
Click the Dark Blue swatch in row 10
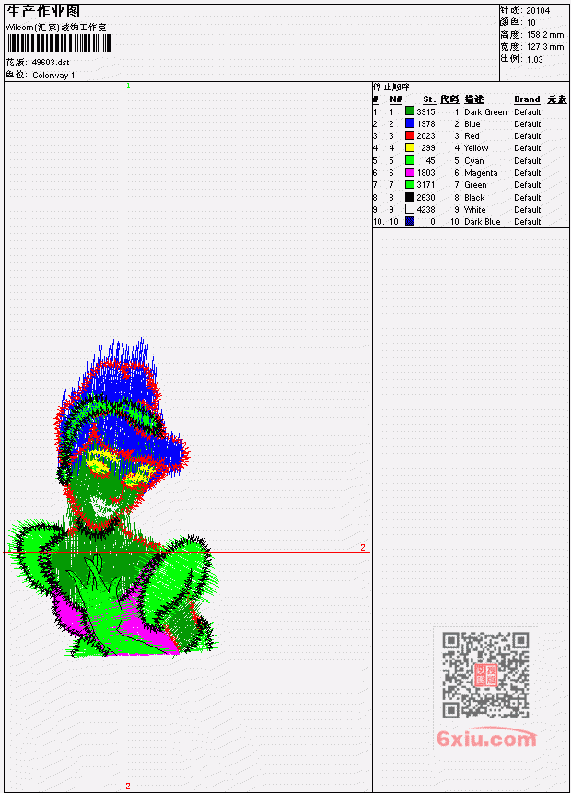(410, 222)
